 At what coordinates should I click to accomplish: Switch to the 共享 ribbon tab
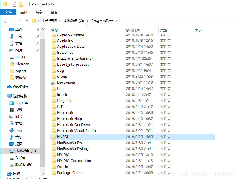pos(39,12)
